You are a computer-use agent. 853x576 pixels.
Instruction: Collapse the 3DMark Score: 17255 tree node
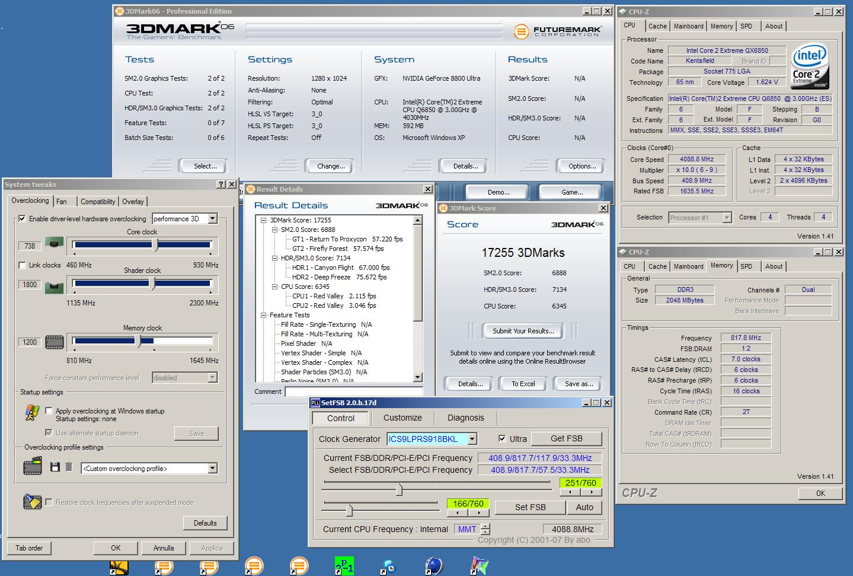(x=264, y=220)
